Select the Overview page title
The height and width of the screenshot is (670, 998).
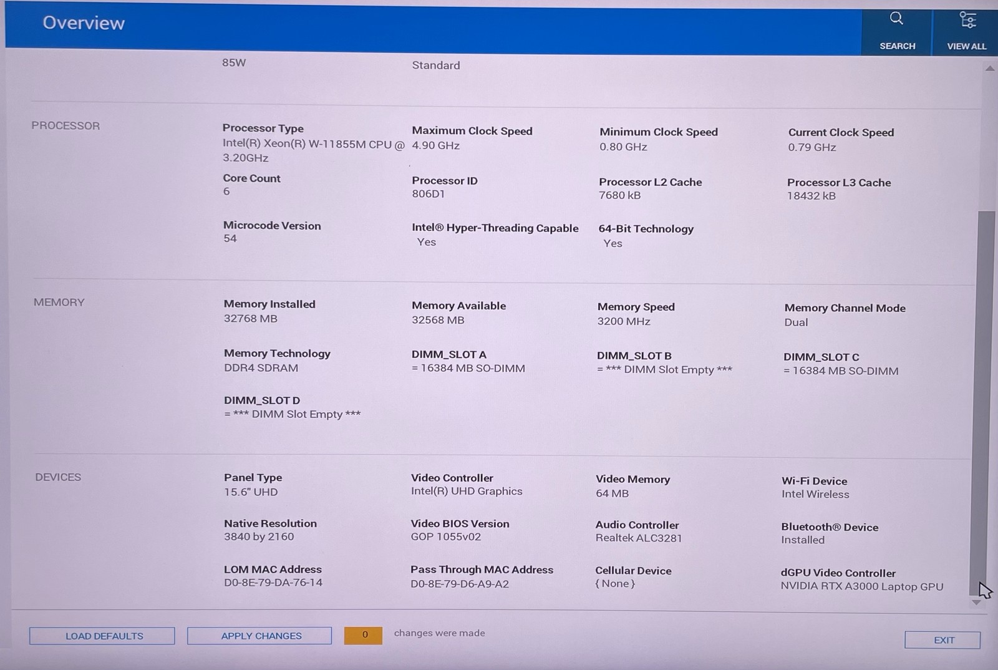(x=84, y=23)
